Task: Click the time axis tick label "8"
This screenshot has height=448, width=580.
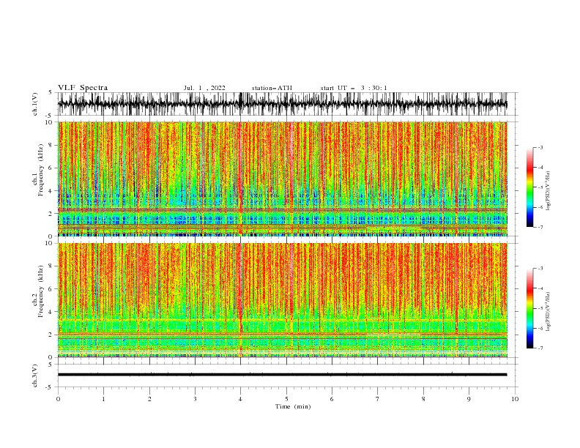Action: [423, 399]
